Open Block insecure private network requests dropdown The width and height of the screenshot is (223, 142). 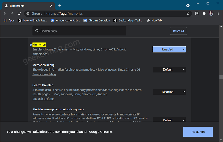click(169, 120)
